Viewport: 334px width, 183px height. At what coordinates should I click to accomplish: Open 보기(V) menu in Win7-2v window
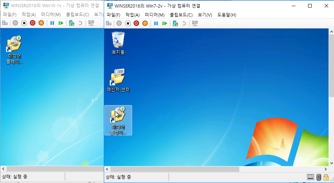(x=205, y=15)
